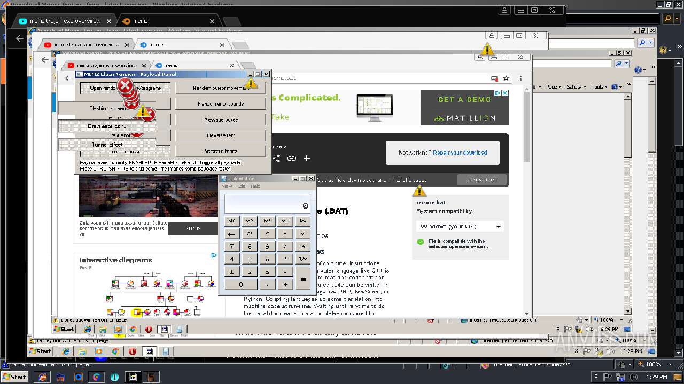Open Internet Explorer from bottom taskbar
The image size is (684, 384).
[42, 377]
